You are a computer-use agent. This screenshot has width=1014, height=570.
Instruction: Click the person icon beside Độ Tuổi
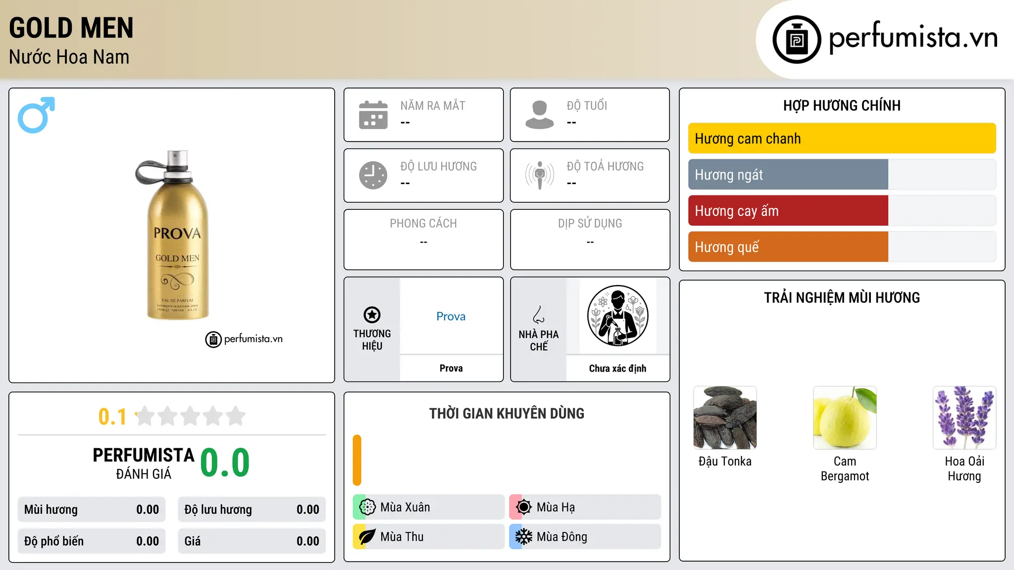click(540, 115)
